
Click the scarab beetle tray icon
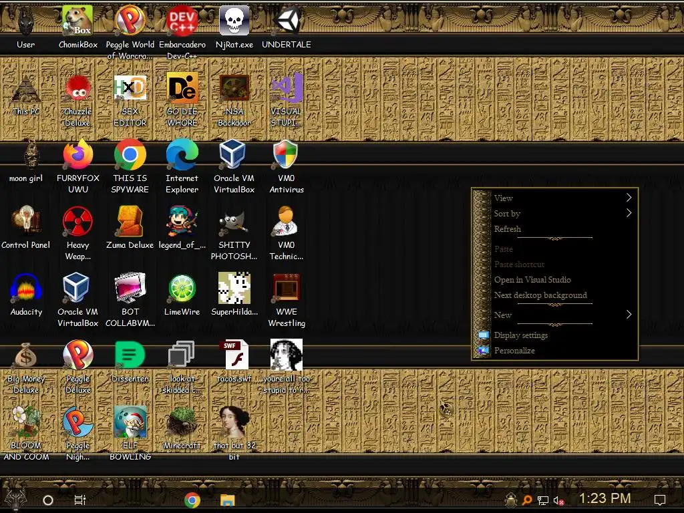(511, 500)
